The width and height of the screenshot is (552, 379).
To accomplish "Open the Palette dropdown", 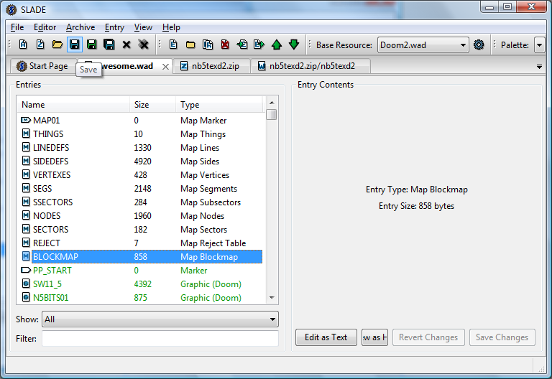I will [539, 45].
